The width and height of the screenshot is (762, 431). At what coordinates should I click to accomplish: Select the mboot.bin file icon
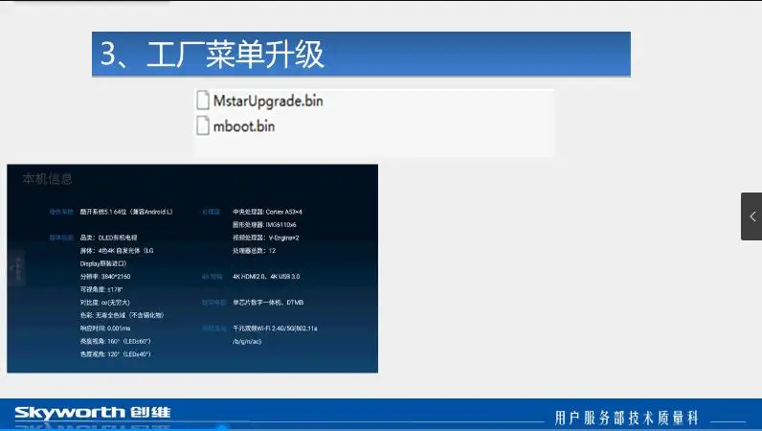[203, 125]
